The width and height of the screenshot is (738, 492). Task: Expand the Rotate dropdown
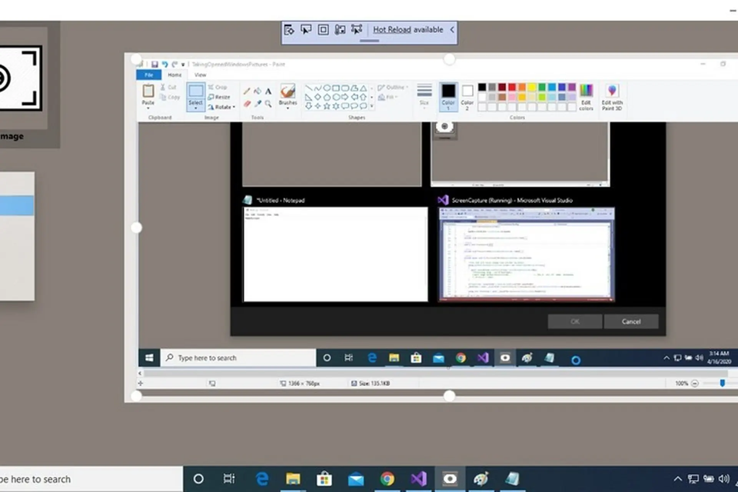tap(222, 107)
